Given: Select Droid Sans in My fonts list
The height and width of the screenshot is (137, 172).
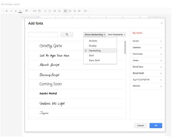Looking at the screenshot, I should (x=138, y=67).
